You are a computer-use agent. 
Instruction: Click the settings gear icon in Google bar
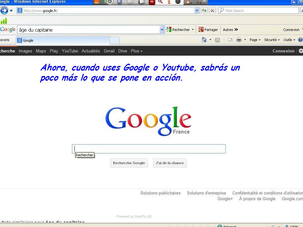(301, 51)
